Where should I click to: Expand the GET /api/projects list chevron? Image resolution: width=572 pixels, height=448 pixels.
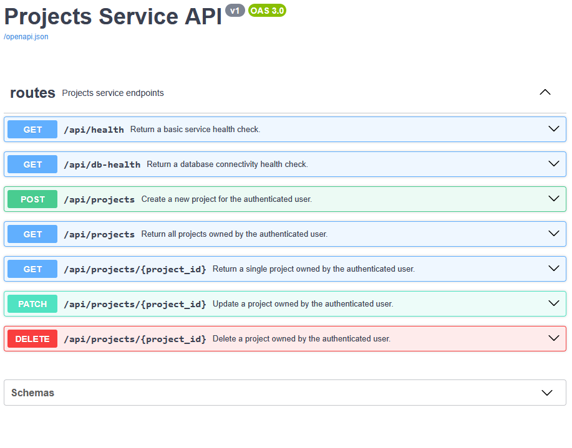click(x=554, y=234)
